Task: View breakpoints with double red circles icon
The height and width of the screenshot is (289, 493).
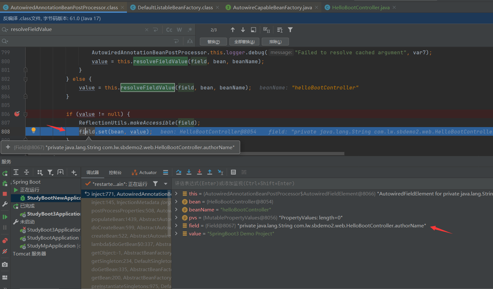Action: tap(5, 240)
